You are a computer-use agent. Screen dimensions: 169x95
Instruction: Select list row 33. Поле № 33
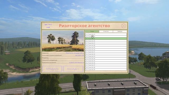106,56
